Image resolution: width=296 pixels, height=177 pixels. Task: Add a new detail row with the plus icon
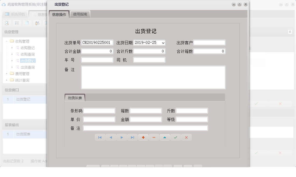(143, 137)
